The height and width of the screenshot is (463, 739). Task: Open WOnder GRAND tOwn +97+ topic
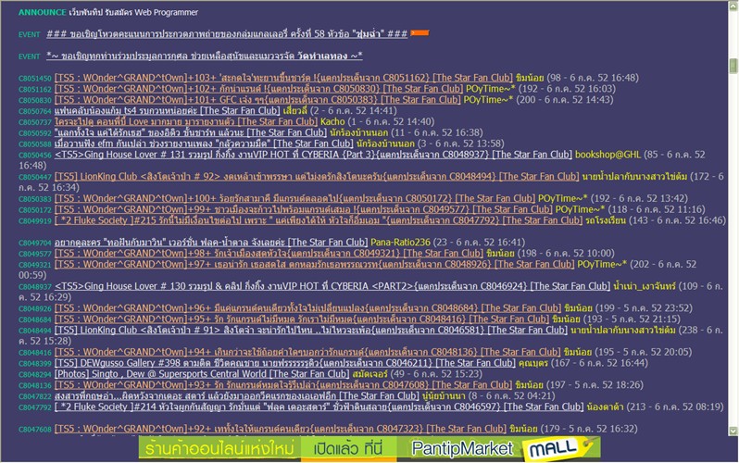pyautogui.click(x=314, y=264)
